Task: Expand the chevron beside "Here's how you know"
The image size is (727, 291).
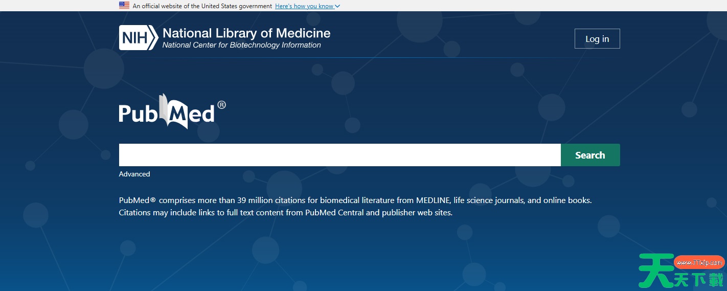Action: pos(337,6)
